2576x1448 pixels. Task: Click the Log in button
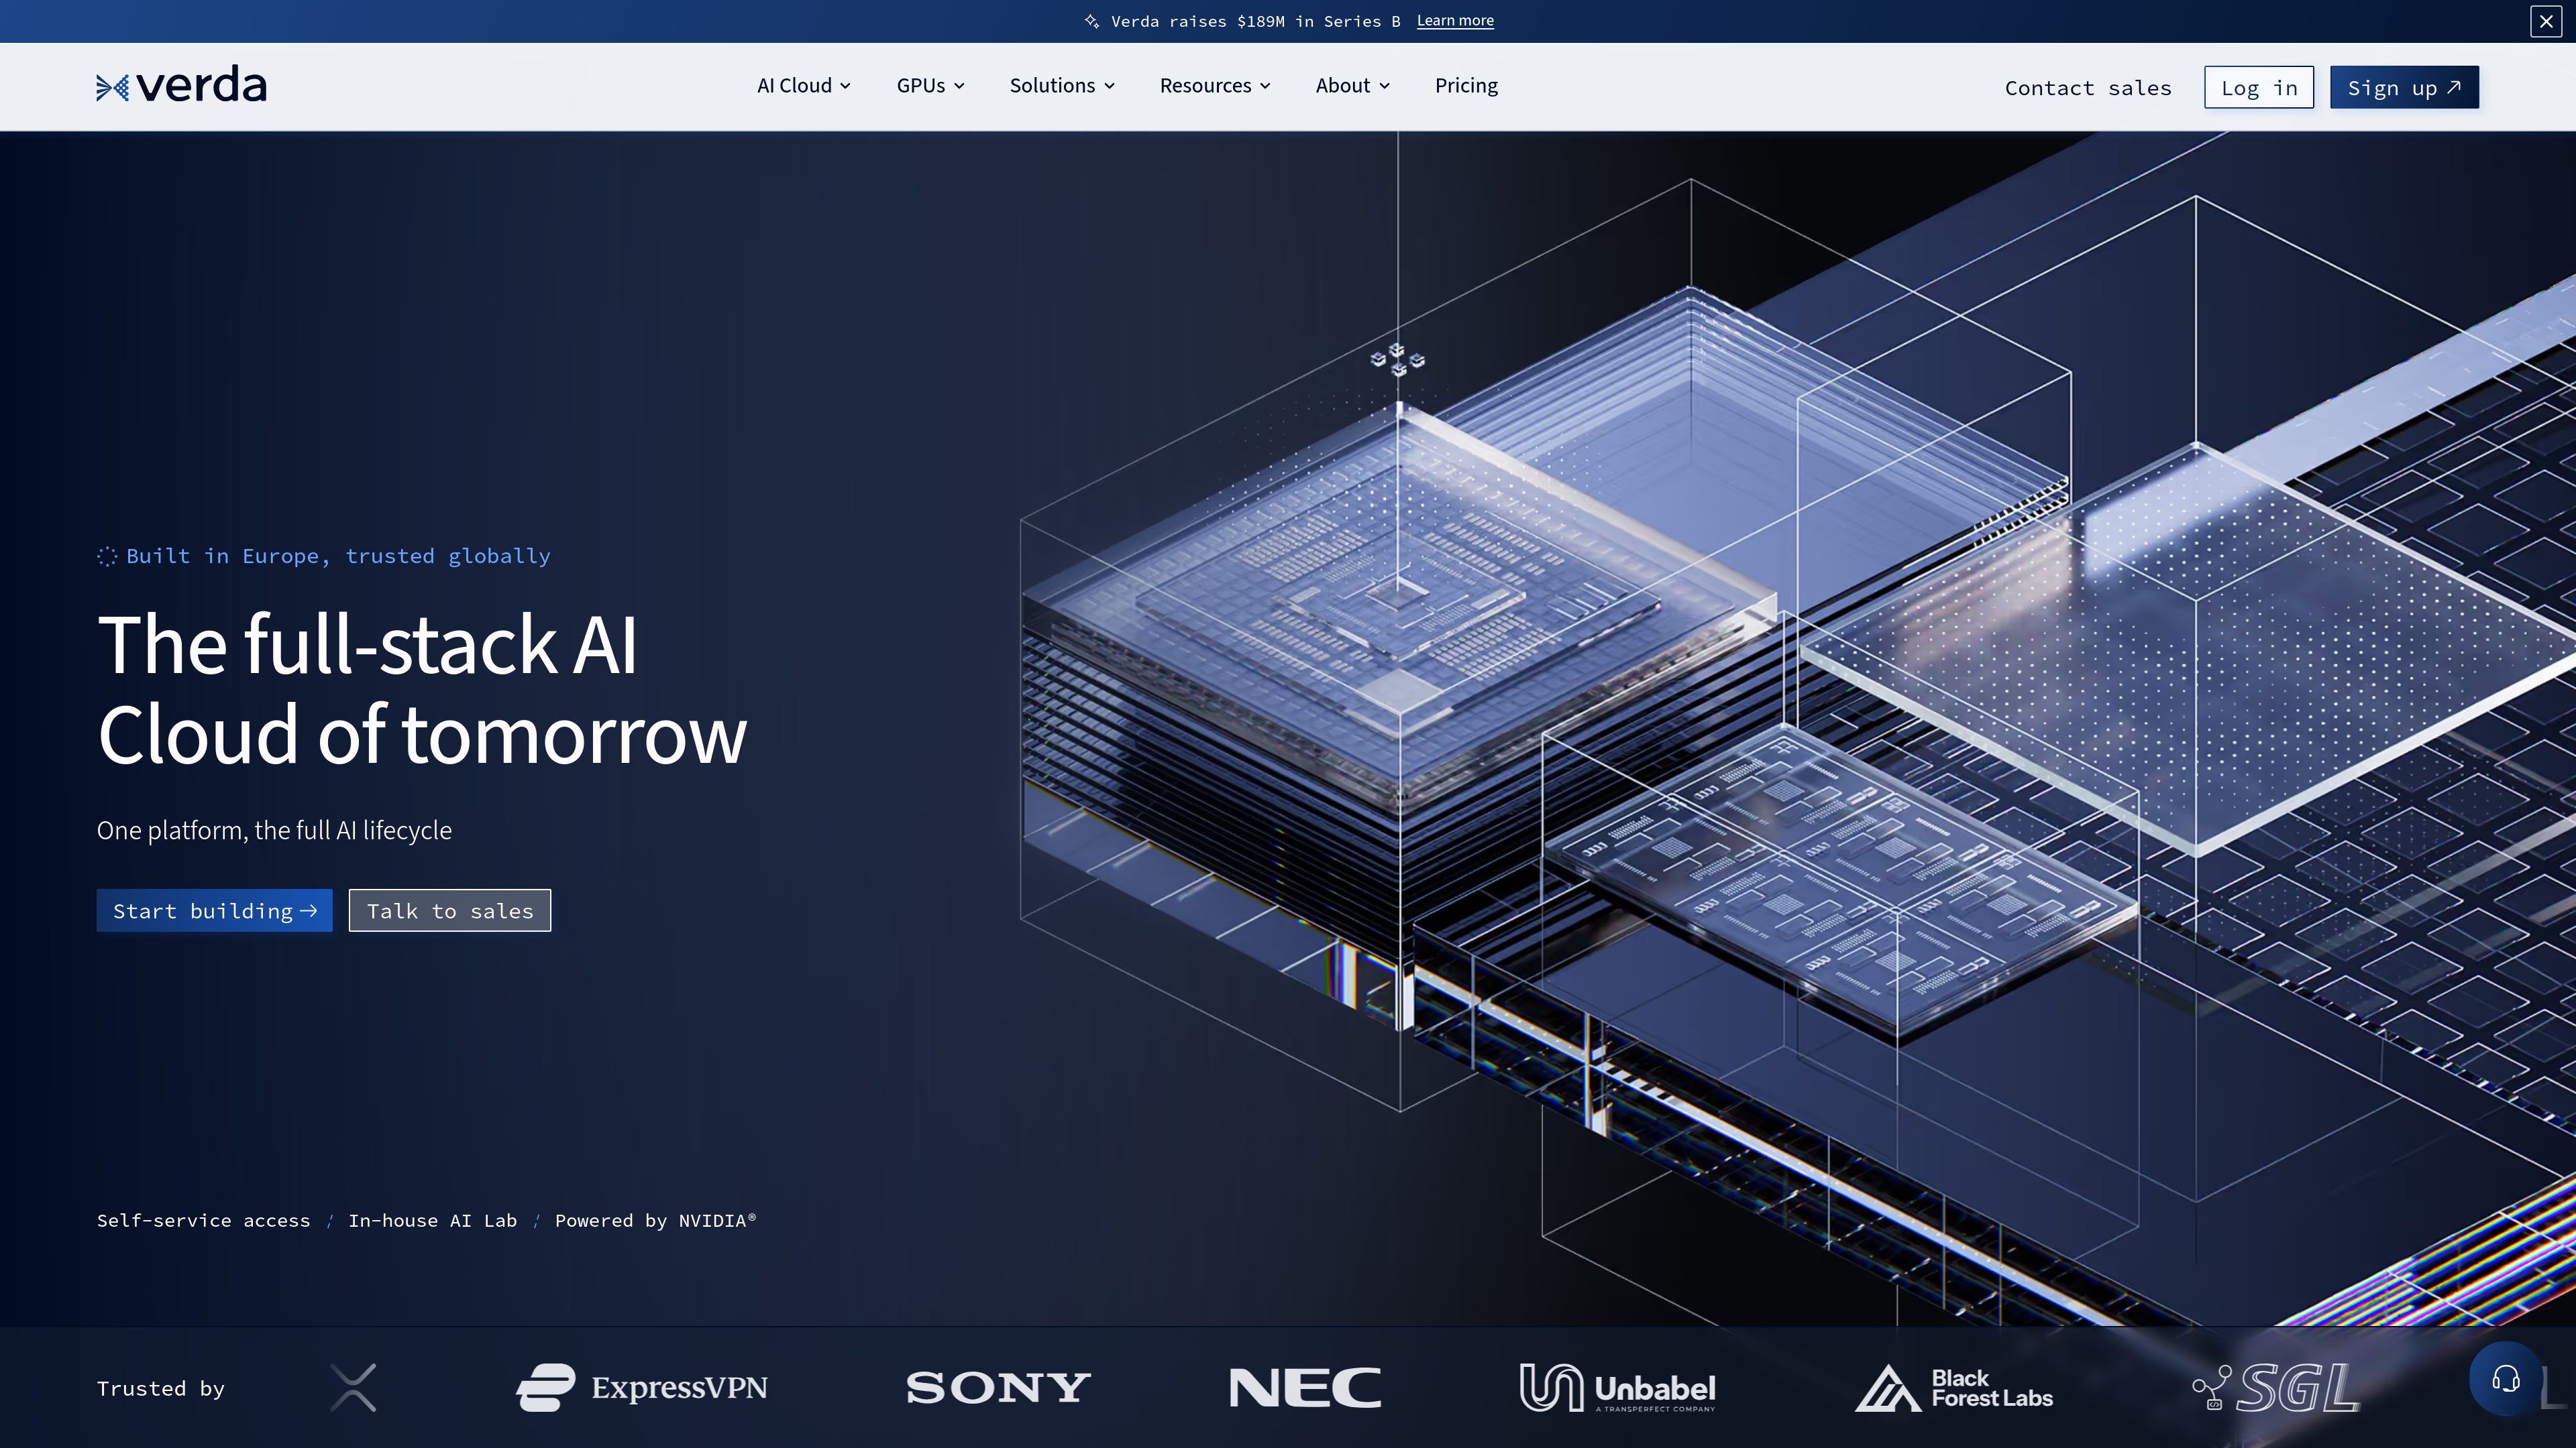pos(2259,88)
